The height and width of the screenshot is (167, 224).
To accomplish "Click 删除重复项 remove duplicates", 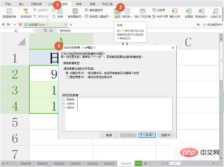I will [x=94, y=10].
